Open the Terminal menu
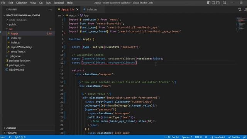Screen dimensions: 247x139 [59, 3]
